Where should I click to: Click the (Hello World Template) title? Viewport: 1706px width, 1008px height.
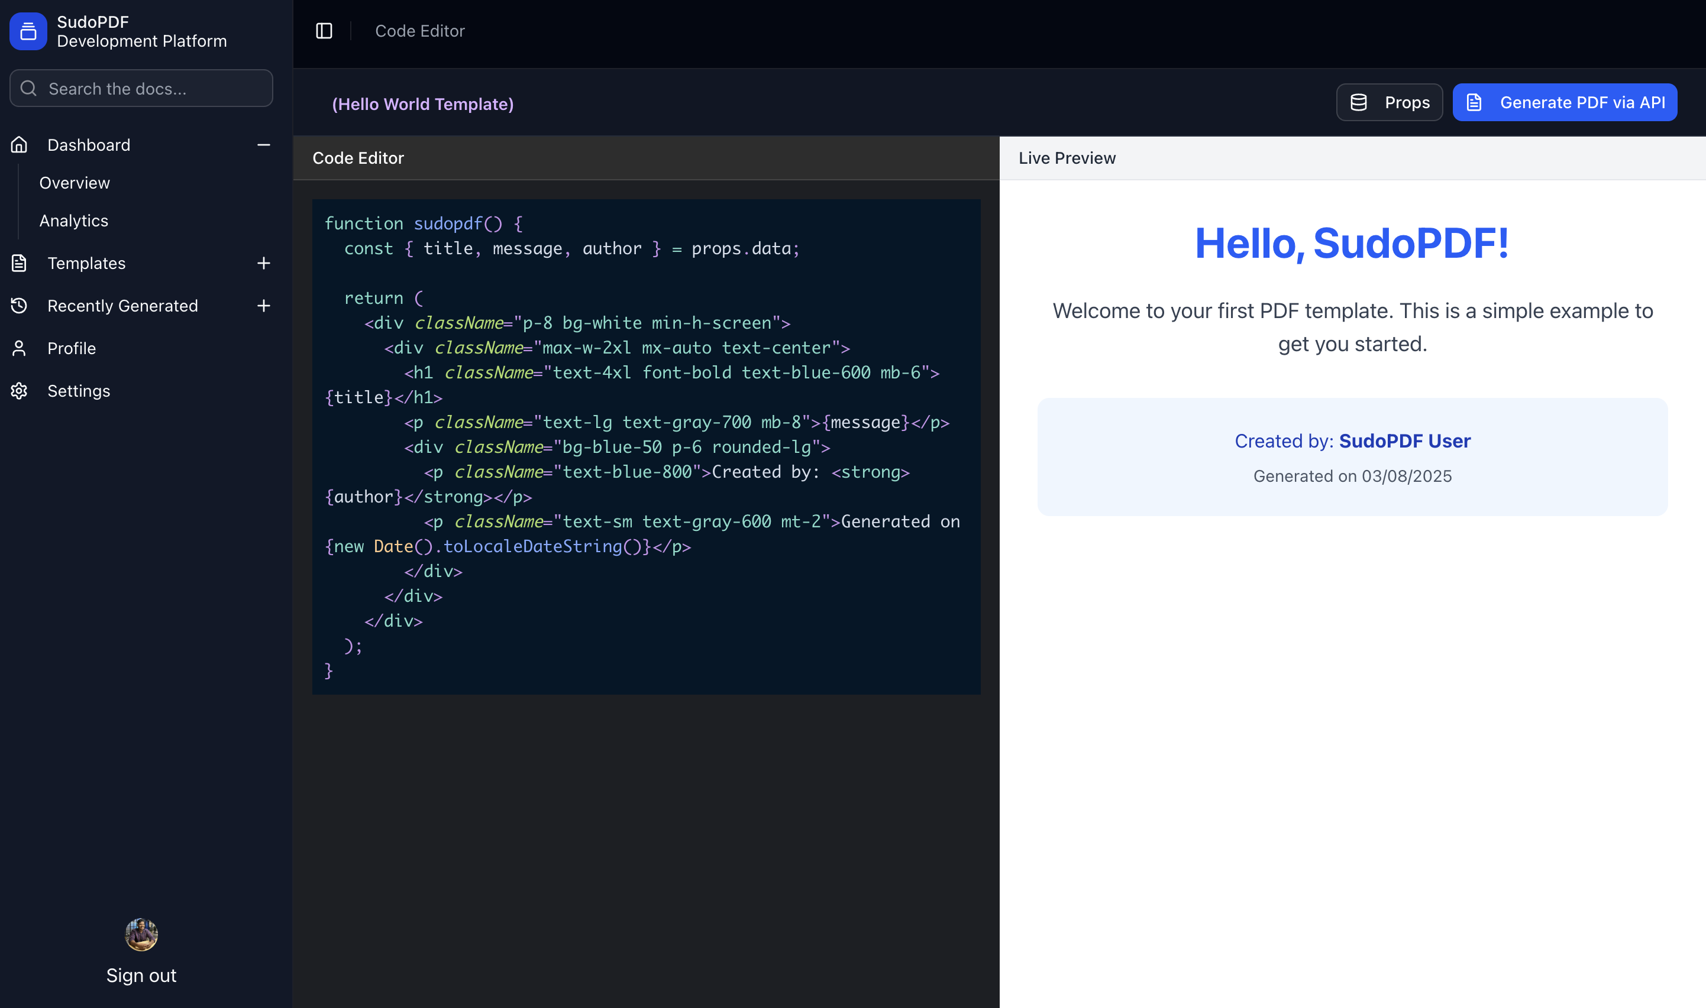click(x=422, y=104)
